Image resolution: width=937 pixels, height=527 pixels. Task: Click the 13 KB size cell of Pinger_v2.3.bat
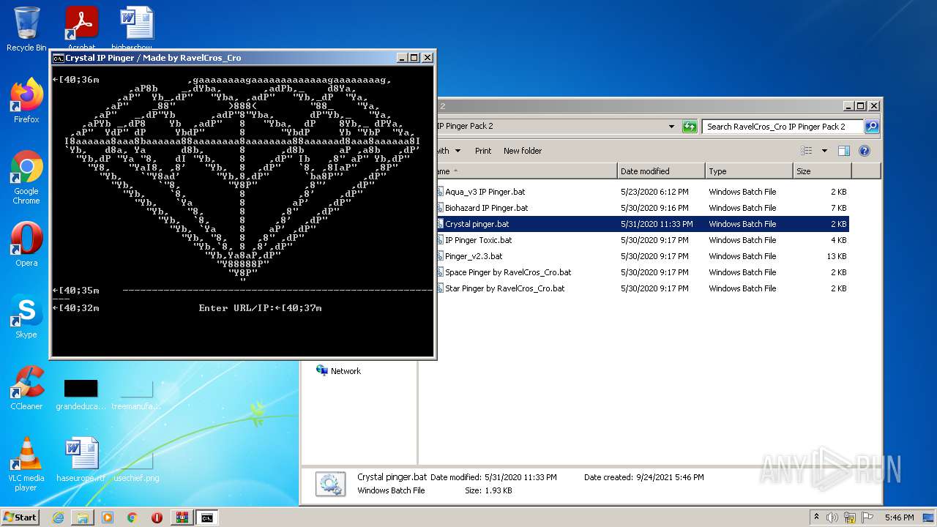835,256
